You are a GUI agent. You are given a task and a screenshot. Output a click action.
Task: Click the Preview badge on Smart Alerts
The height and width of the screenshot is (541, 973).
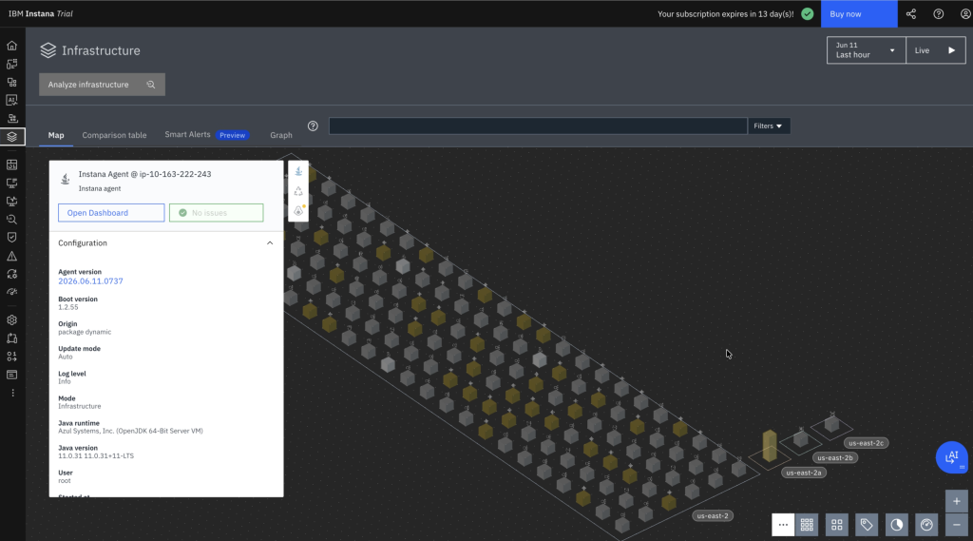[x=233, y=135]
